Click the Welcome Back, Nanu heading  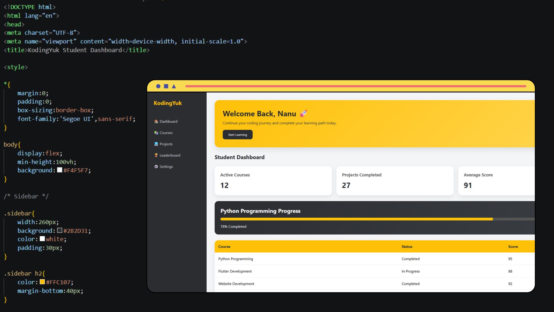(x=259, y=114)
